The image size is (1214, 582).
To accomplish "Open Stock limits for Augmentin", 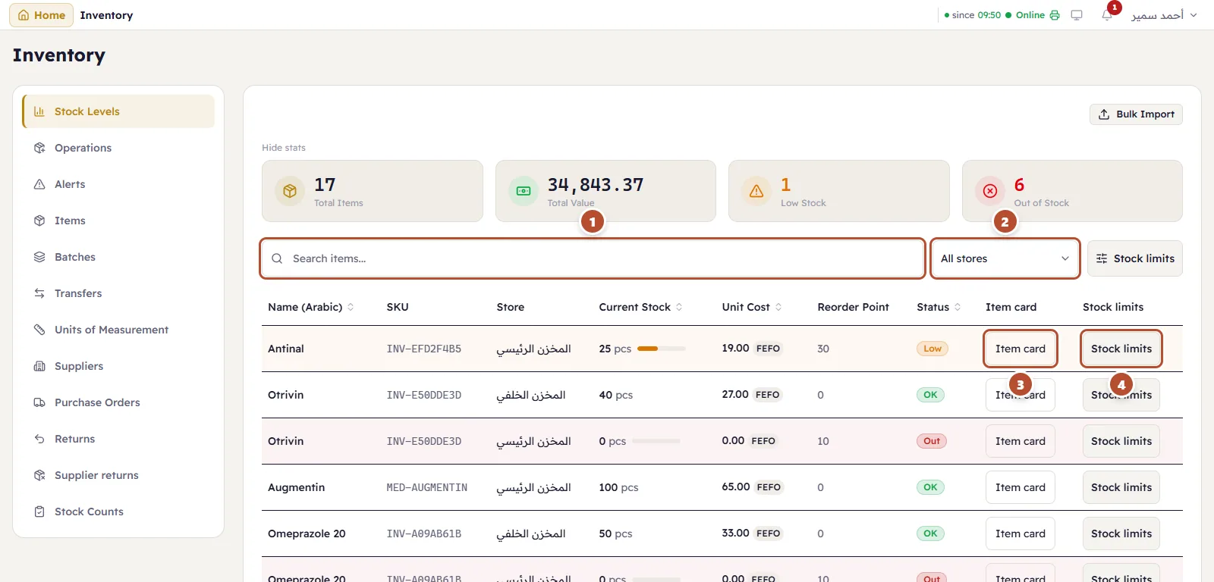I will pos(1121,487).
